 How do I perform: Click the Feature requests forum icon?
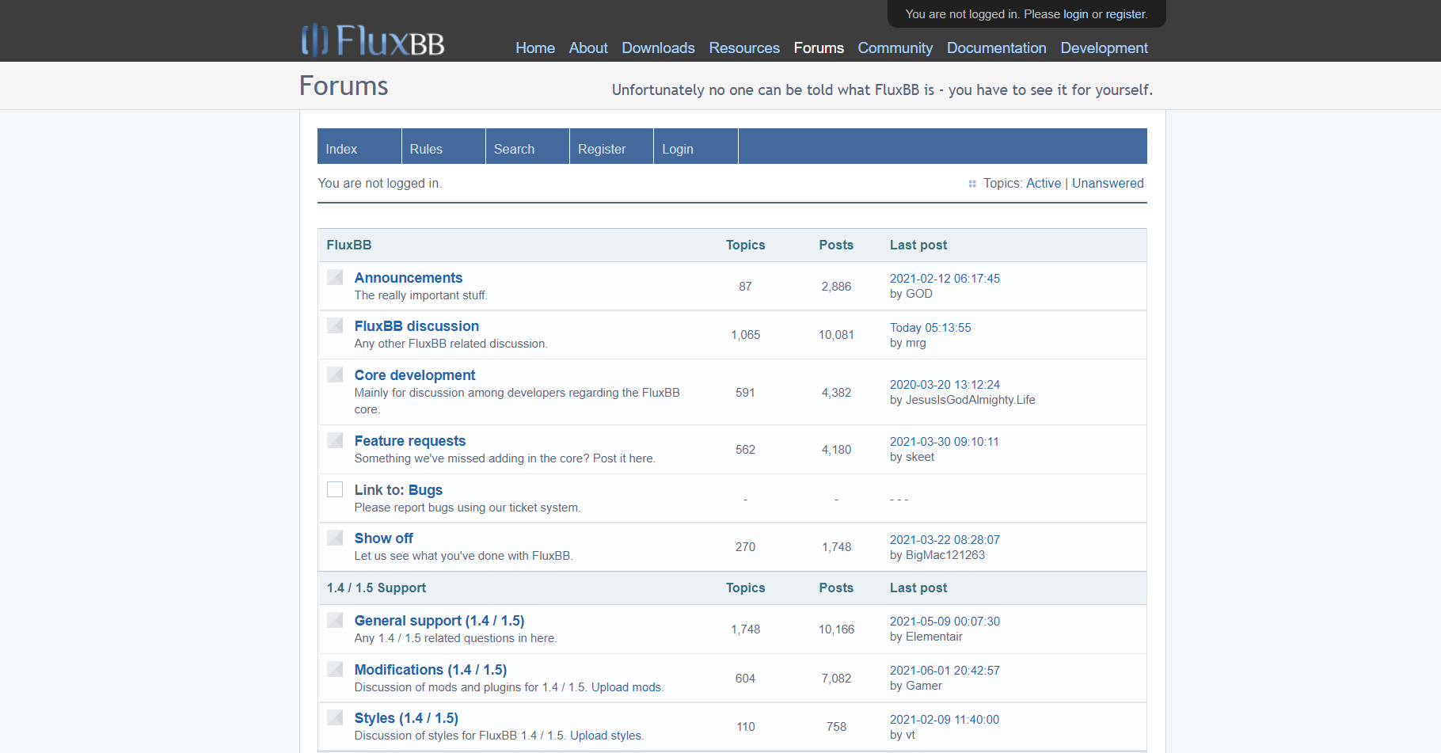pyautogui.click(x=335, y=440)
